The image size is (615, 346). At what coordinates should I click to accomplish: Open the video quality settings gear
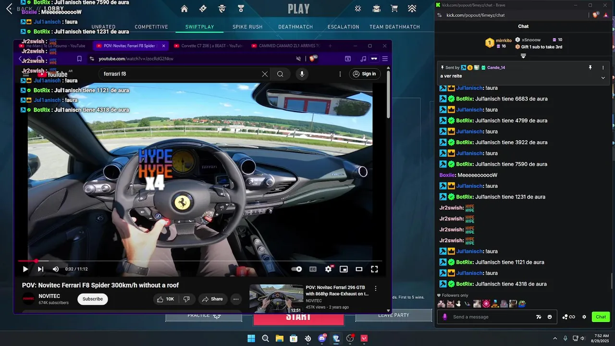click(x=329, y=269)
